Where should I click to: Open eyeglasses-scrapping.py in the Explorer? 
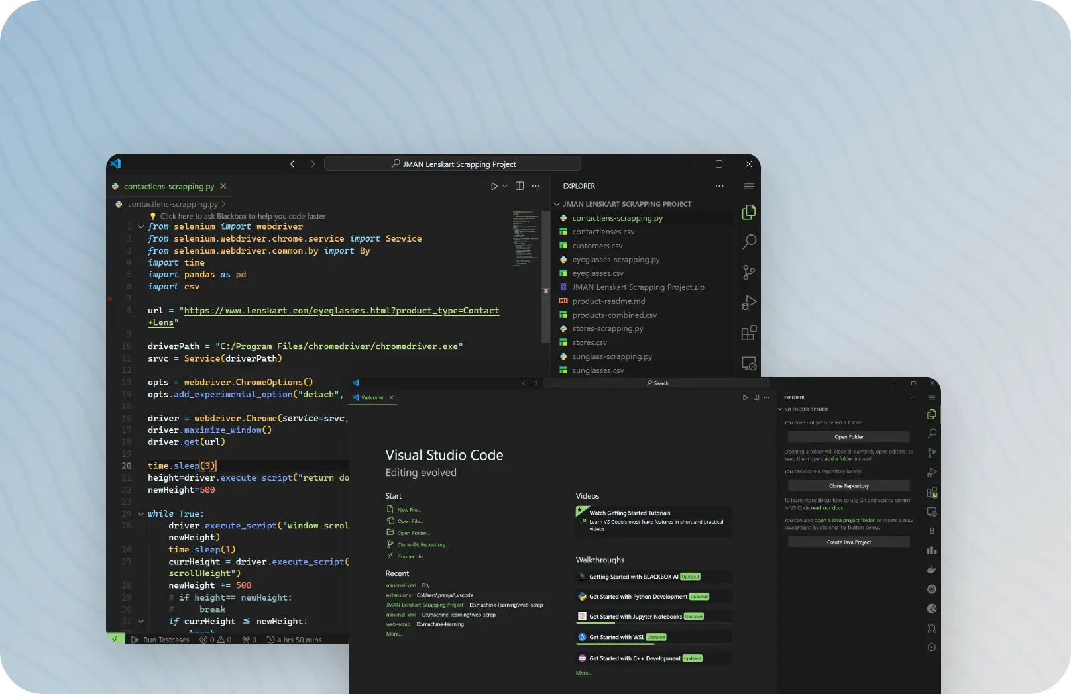coord(616,260)
